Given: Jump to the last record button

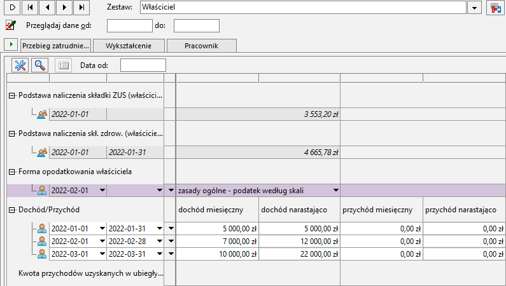Looking at the screenshot, I should point(81,8).
